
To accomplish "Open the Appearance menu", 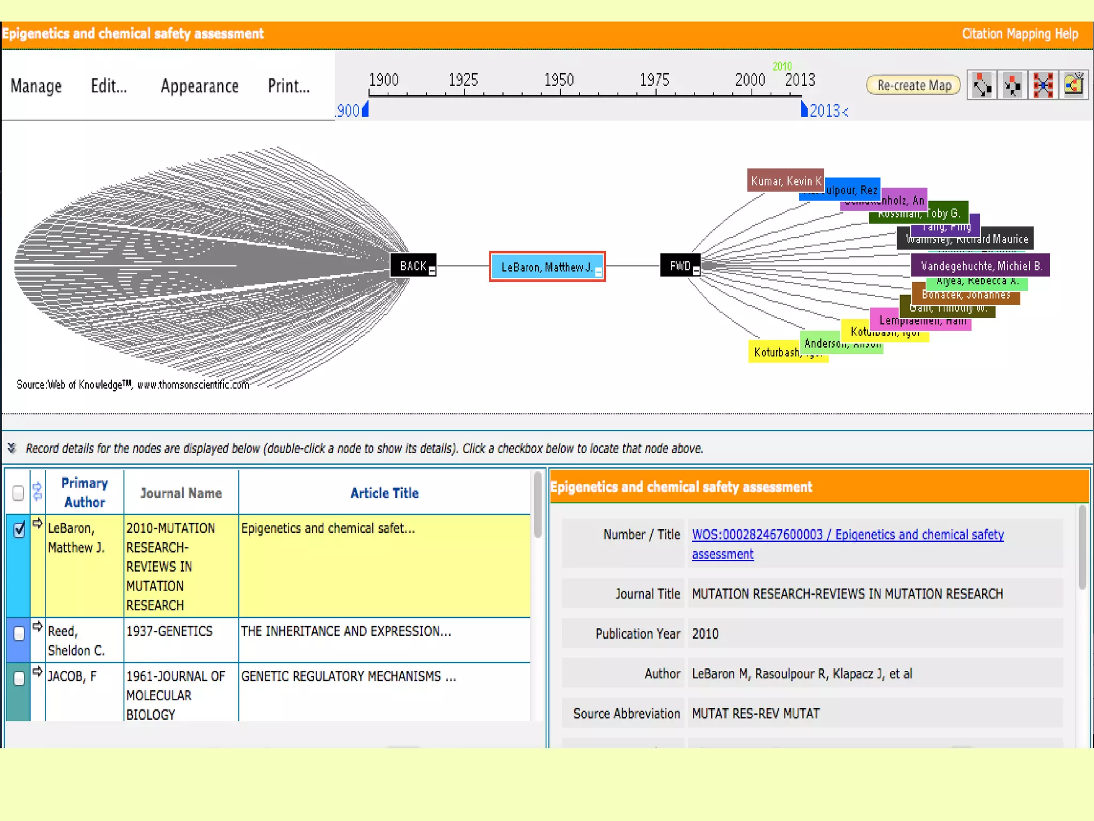I will tap(199, 86).
